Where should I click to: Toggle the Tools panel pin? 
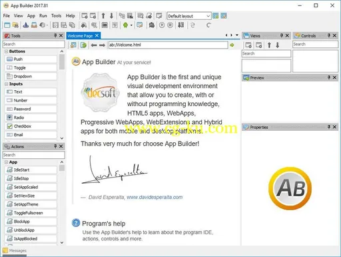pos(55,35)
